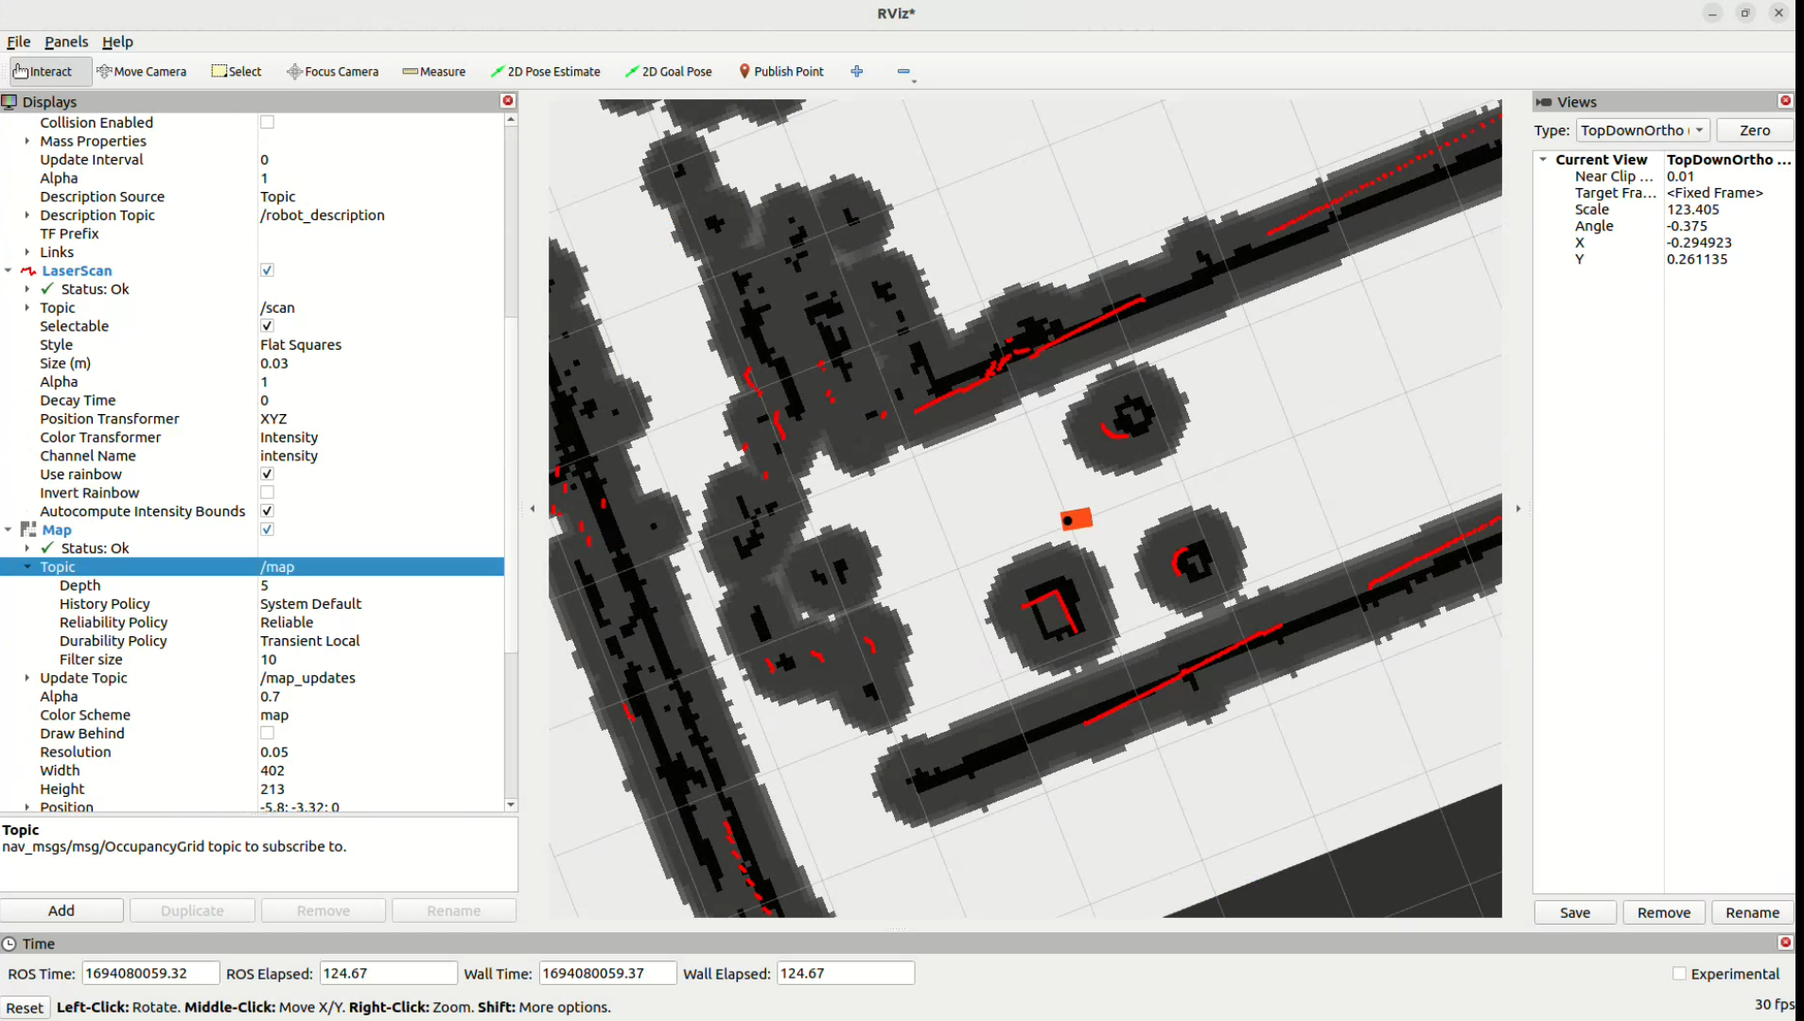This screenshot has width=1804, height=1021.
Task: Expand the Links row
Action: [x=26, y=251]
